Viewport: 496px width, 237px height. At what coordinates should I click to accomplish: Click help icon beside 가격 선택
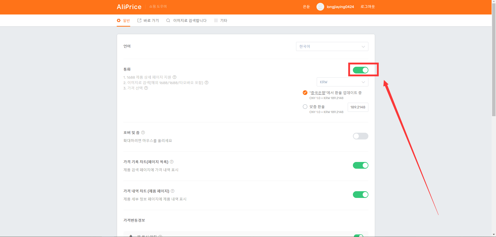coord(146,88)
